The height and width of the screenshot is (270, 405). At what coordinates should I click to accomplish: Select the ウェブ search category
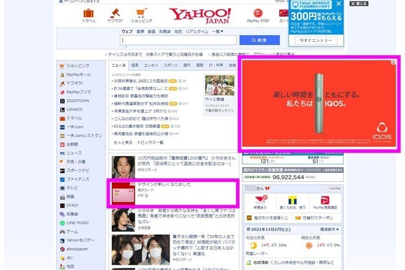[127, 32]
